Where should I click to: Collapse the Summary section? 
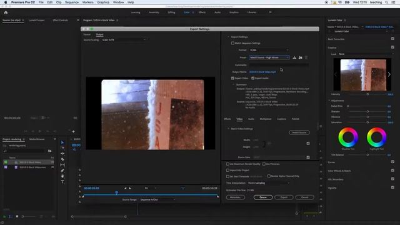233,85
